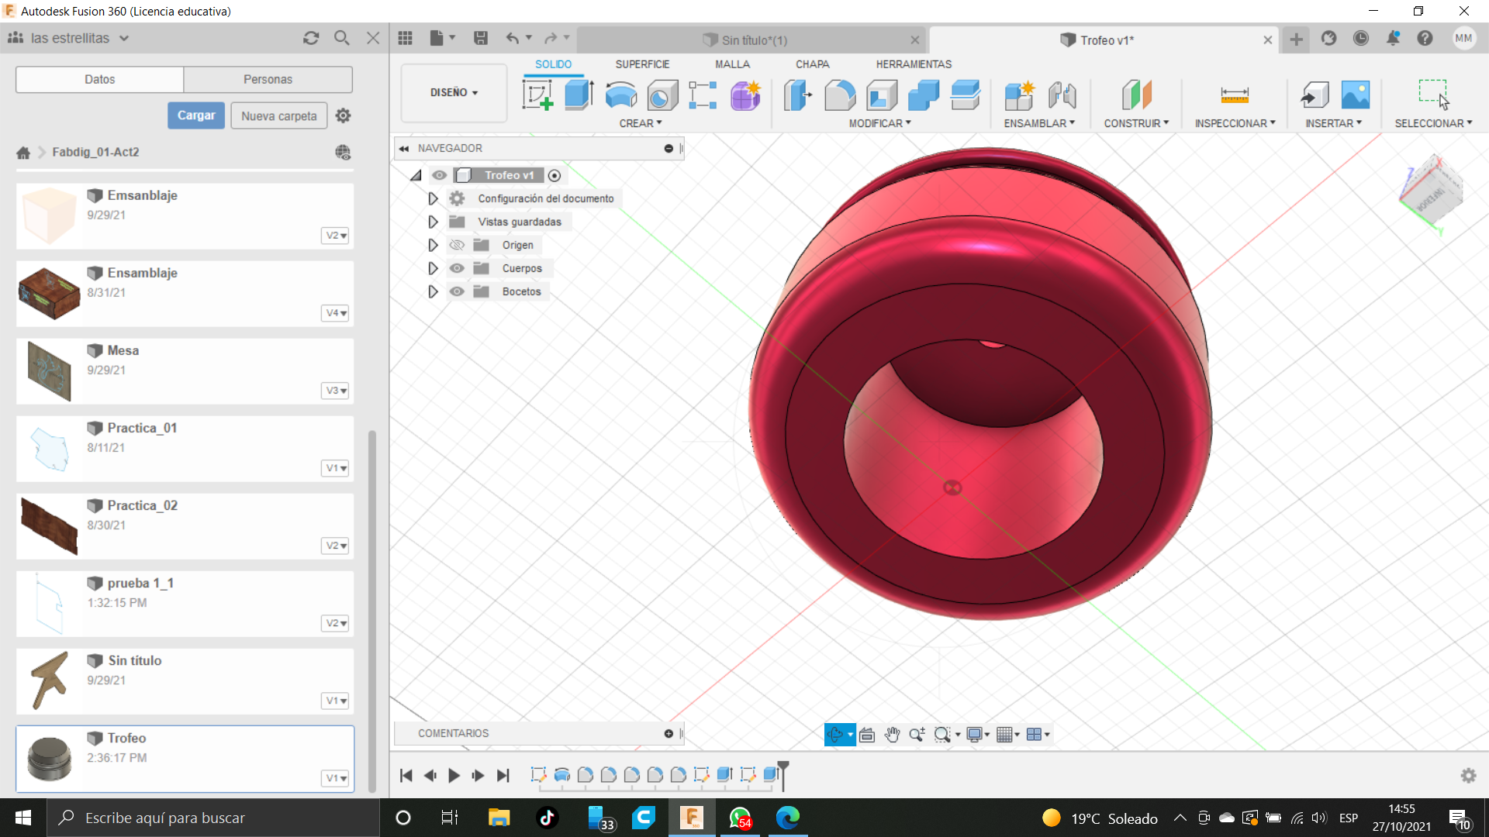The width and height of the screenshot is (1489, 837).
Task: Click the Nueva carpeta button
Action: 278,115
